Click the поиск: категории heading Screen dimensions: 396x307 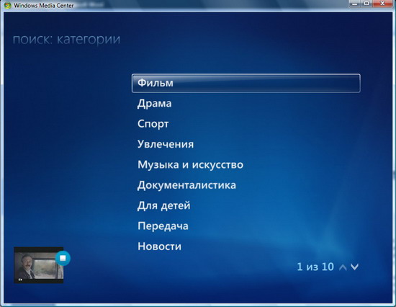(x=66, y=40)
